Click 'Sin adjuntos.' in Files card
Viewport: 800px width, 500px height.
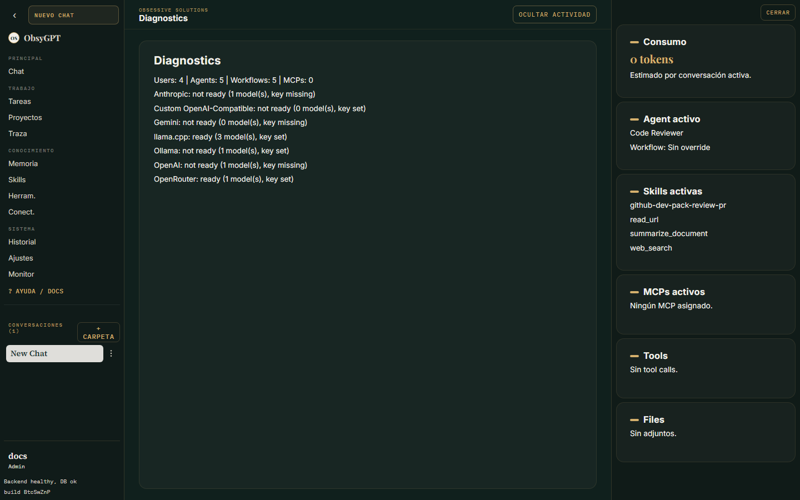653,433
